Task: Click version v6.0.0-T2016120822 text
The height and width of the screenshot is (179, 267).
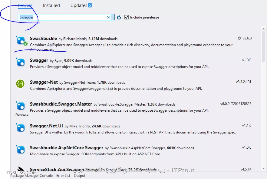Action: (x=236, y=104)
